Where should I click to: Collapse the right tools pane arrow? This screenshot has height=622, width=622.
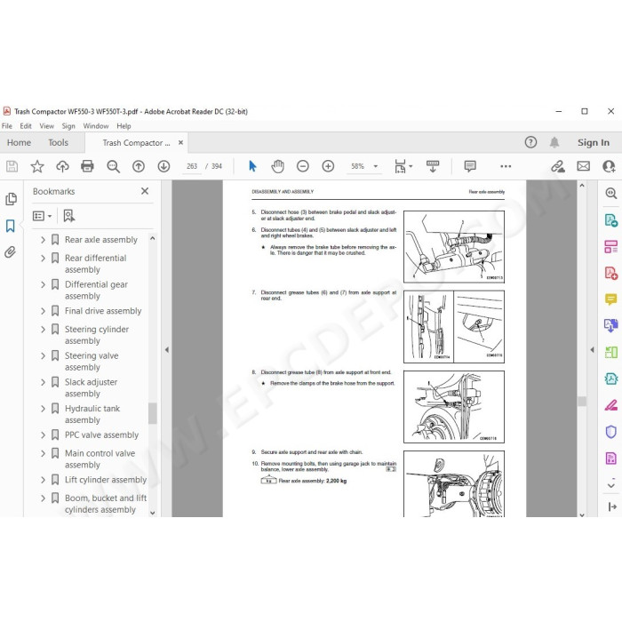(592, 349)
